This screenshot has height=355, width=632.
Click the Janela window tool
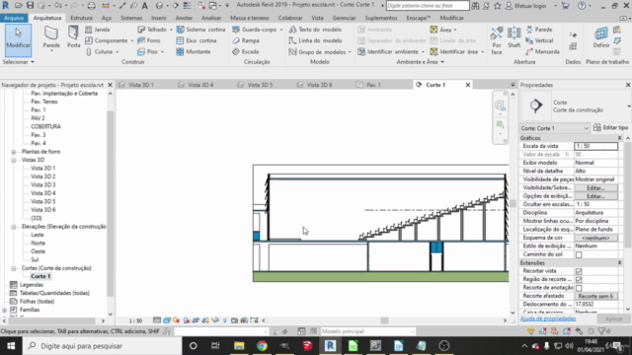coord(98,30)
